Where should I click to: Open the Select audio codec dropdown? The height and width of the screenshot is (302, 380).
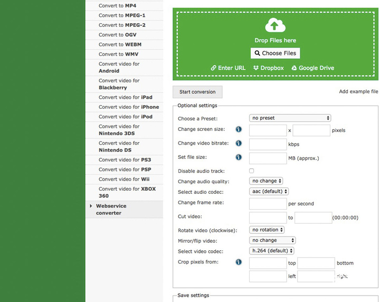pos(269,192)
